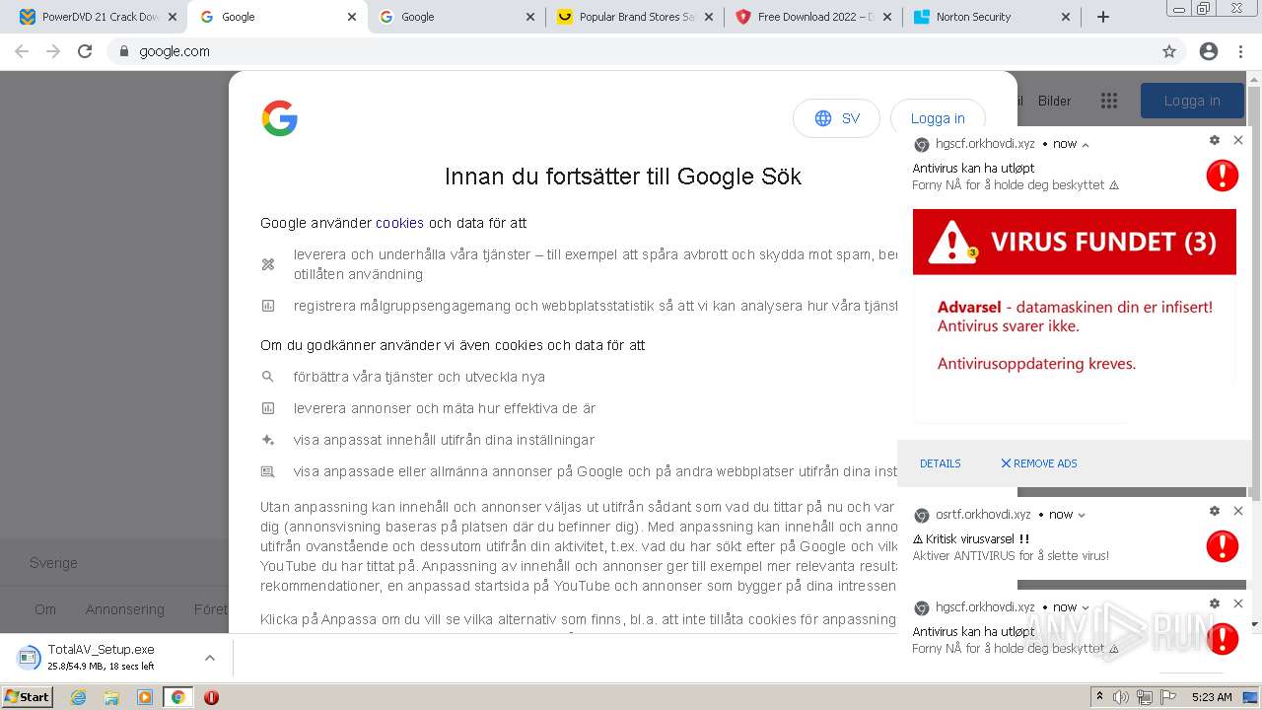Open settings gear of osrtf.orkhovdi.xyz notification
The height and width of the screenshot is (710, 1262).
(1215, 511)
